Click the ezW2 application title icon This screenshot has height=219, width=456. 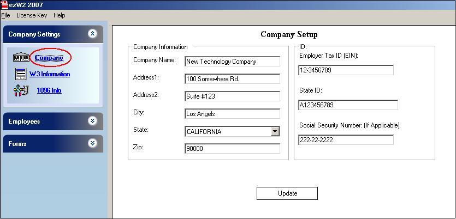click(x=4, y=4)
